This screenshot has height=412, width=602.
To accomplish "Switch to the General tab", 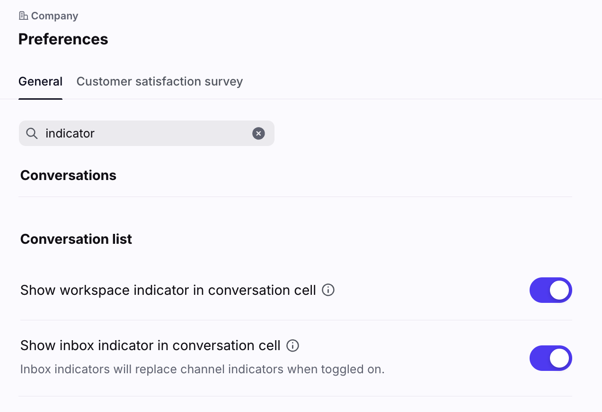I will point(40,82).
